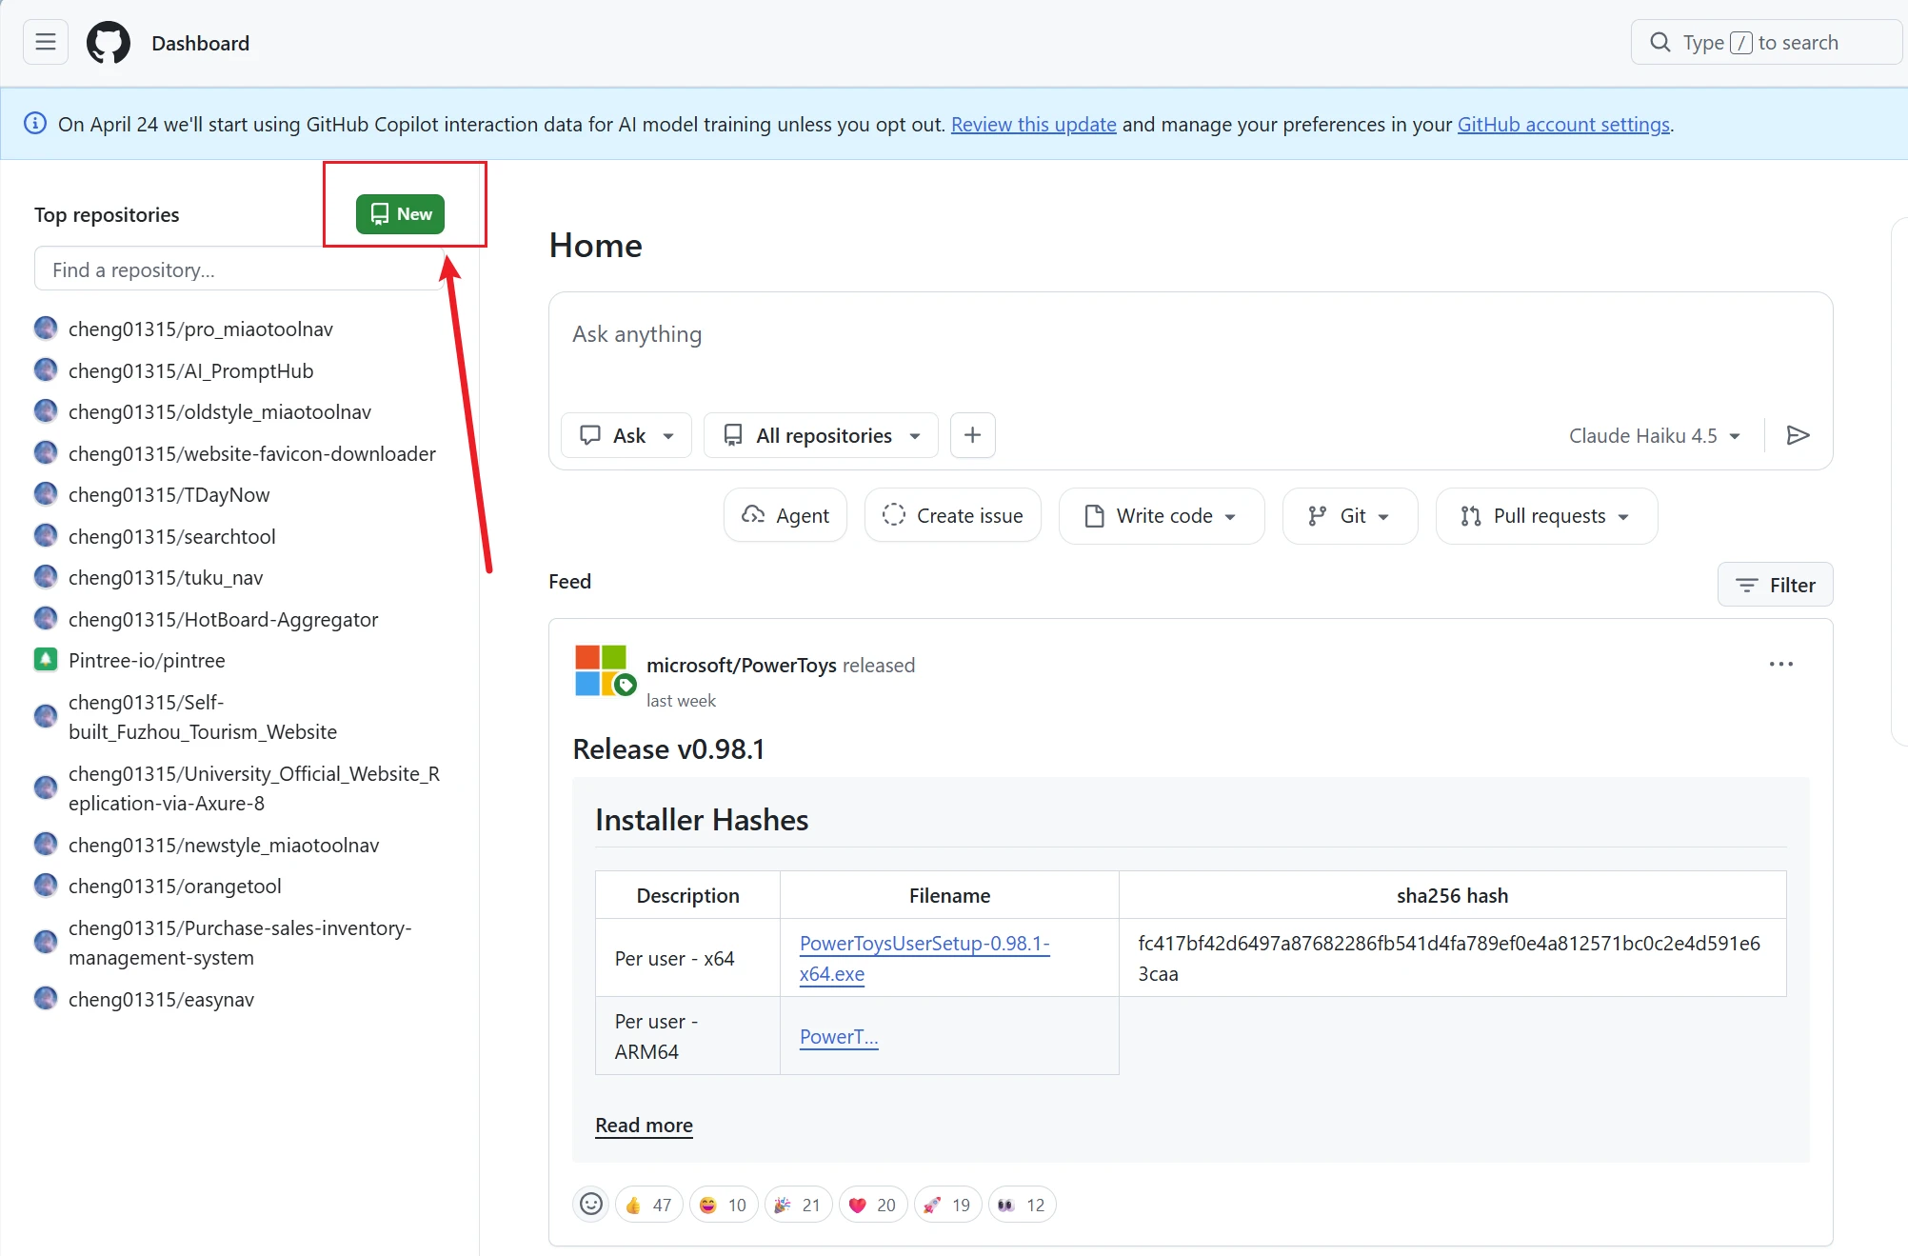Open the Pull requests menu

pyautogui.click(x=1545, y=515)
